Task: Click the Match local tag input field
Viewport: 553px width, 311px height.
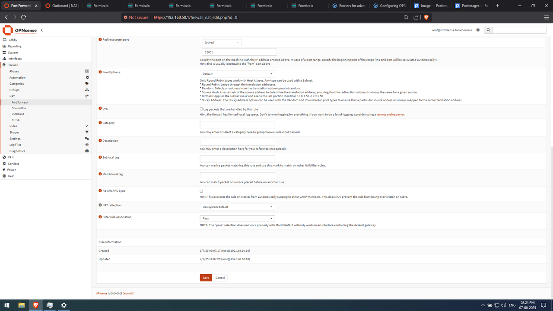Action: click(237, 176)
